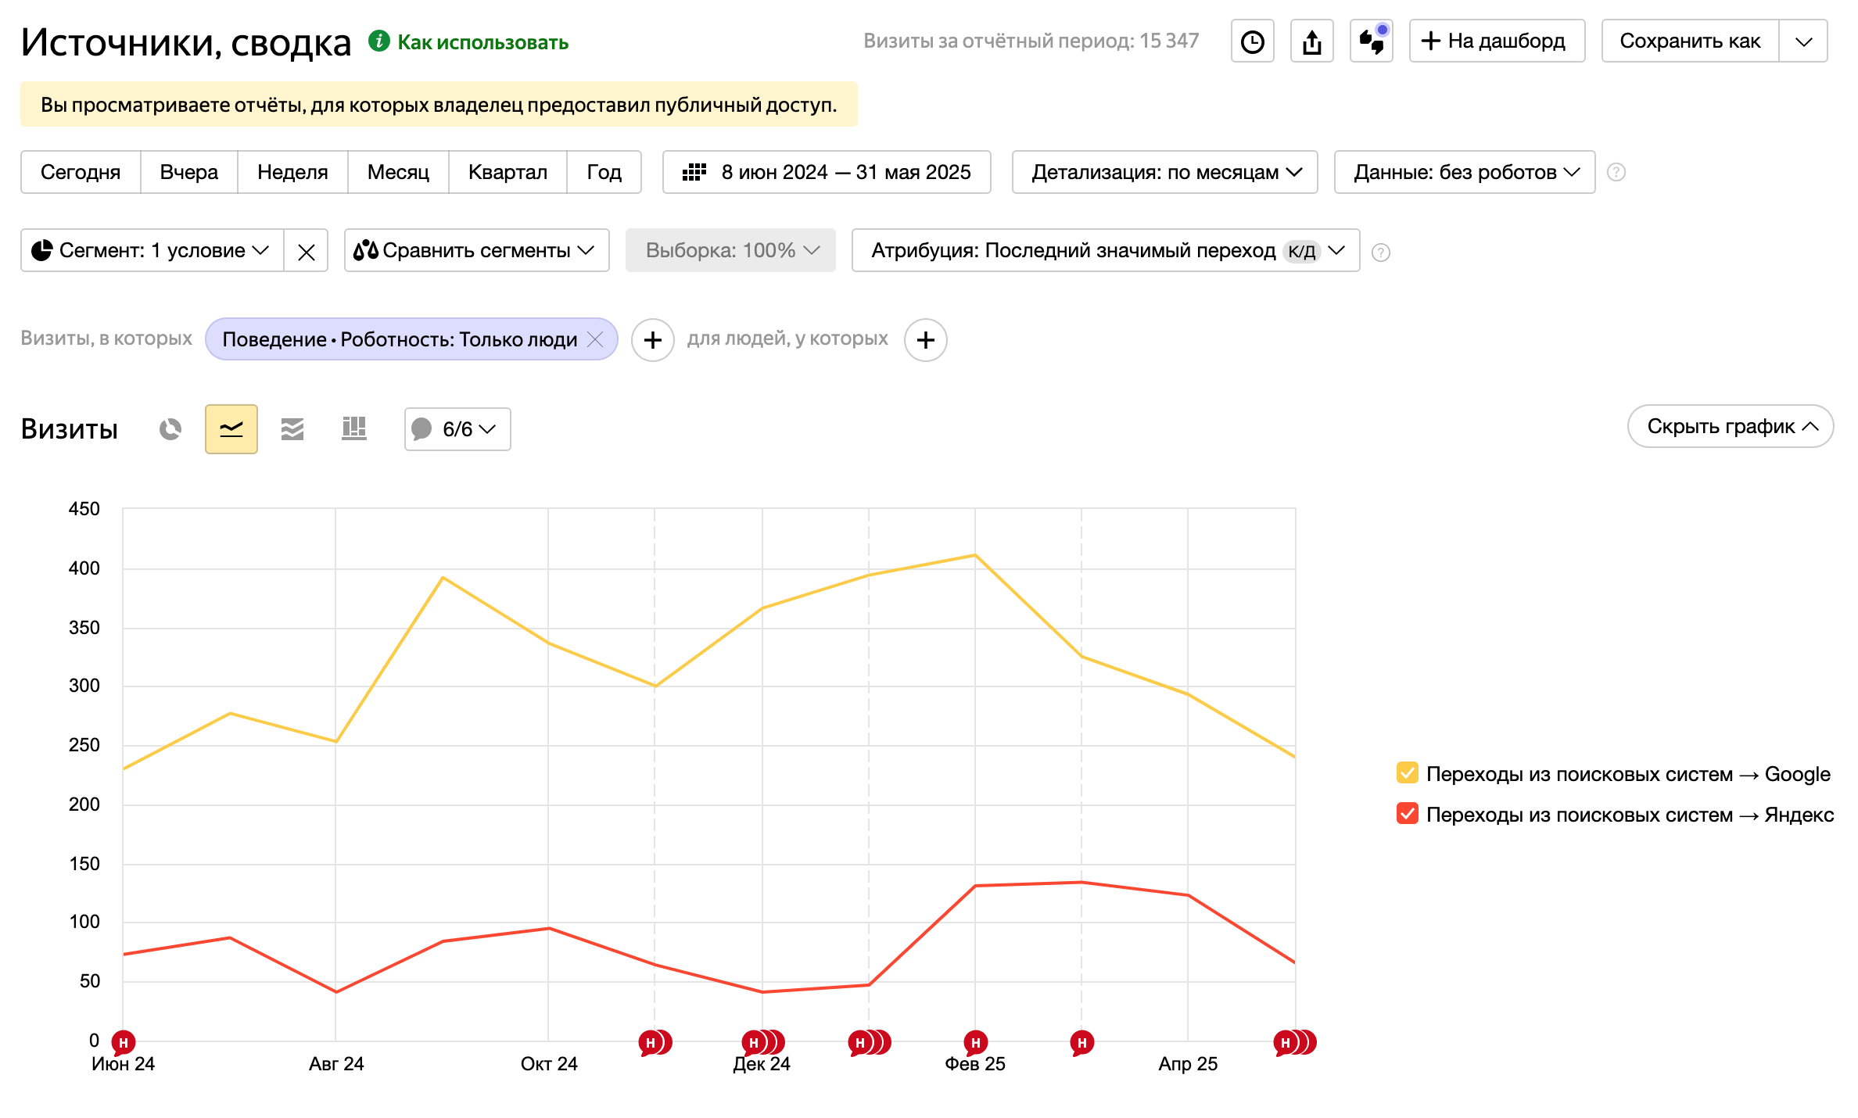Open the Как использовать link

(482, 42)
